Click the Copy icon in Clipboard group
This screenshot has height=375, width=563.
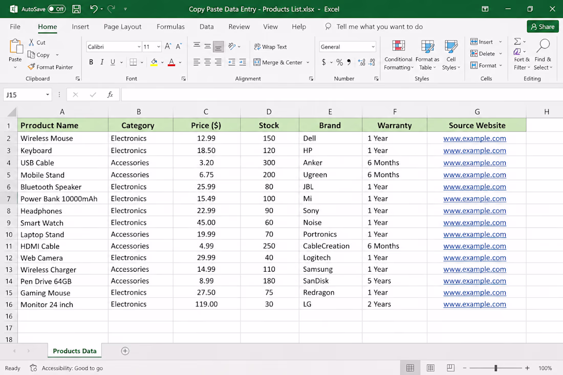[31, 55]
